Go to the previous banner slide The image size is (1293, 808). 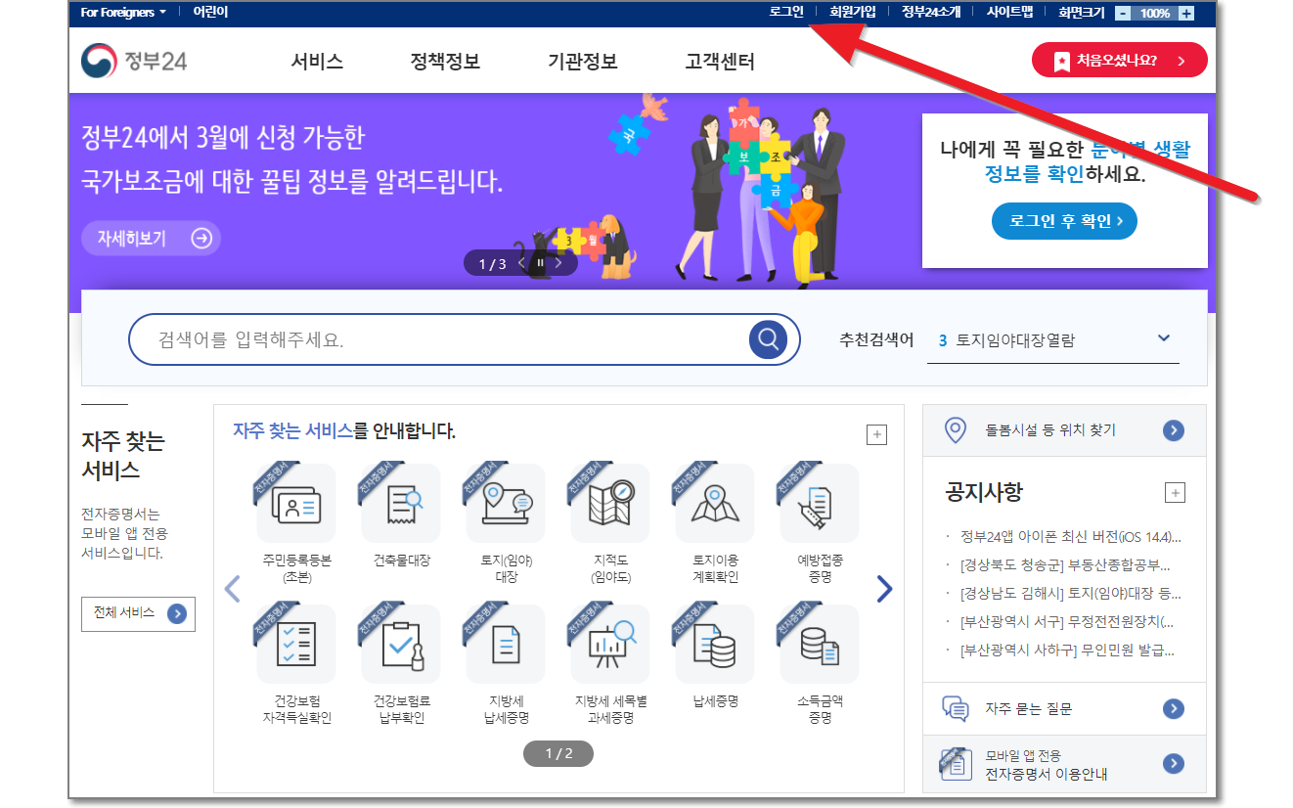521,263
